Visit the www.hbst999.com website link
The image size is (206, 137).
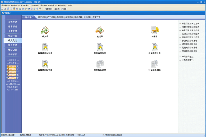pyautogui.click(x=13, y=84)
